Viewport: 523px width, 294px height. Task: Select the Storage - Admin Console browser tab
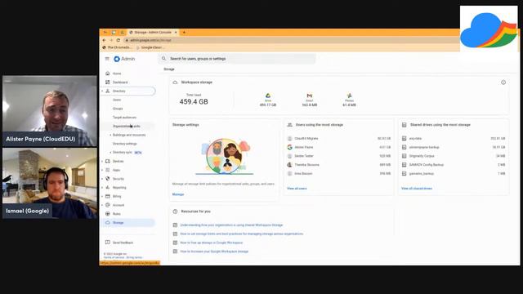pyautogui.click(x=153, y=33)
